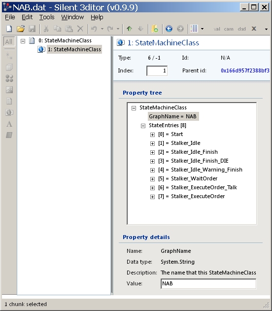272x311 pixels.
Task: Click the System.String data type text
Action: pos(177,262)
